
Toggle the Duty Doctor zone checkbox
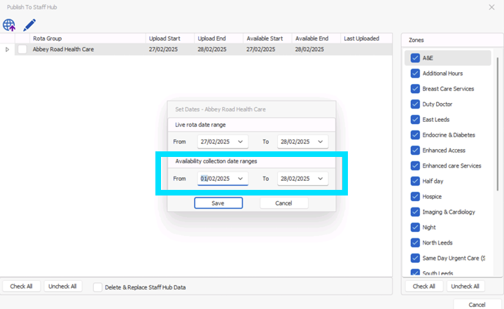point(415,104)
